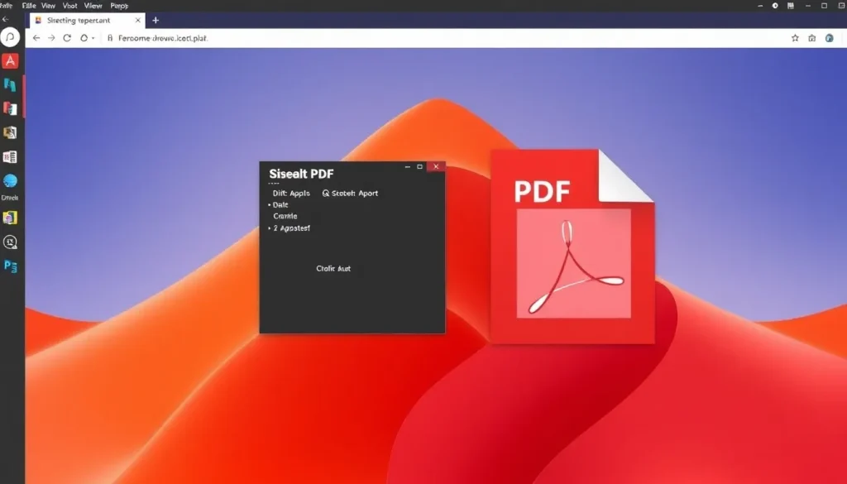The image size is (847, 484).
Task: Click the site info lock icon in the address bar
Action: 110,38
